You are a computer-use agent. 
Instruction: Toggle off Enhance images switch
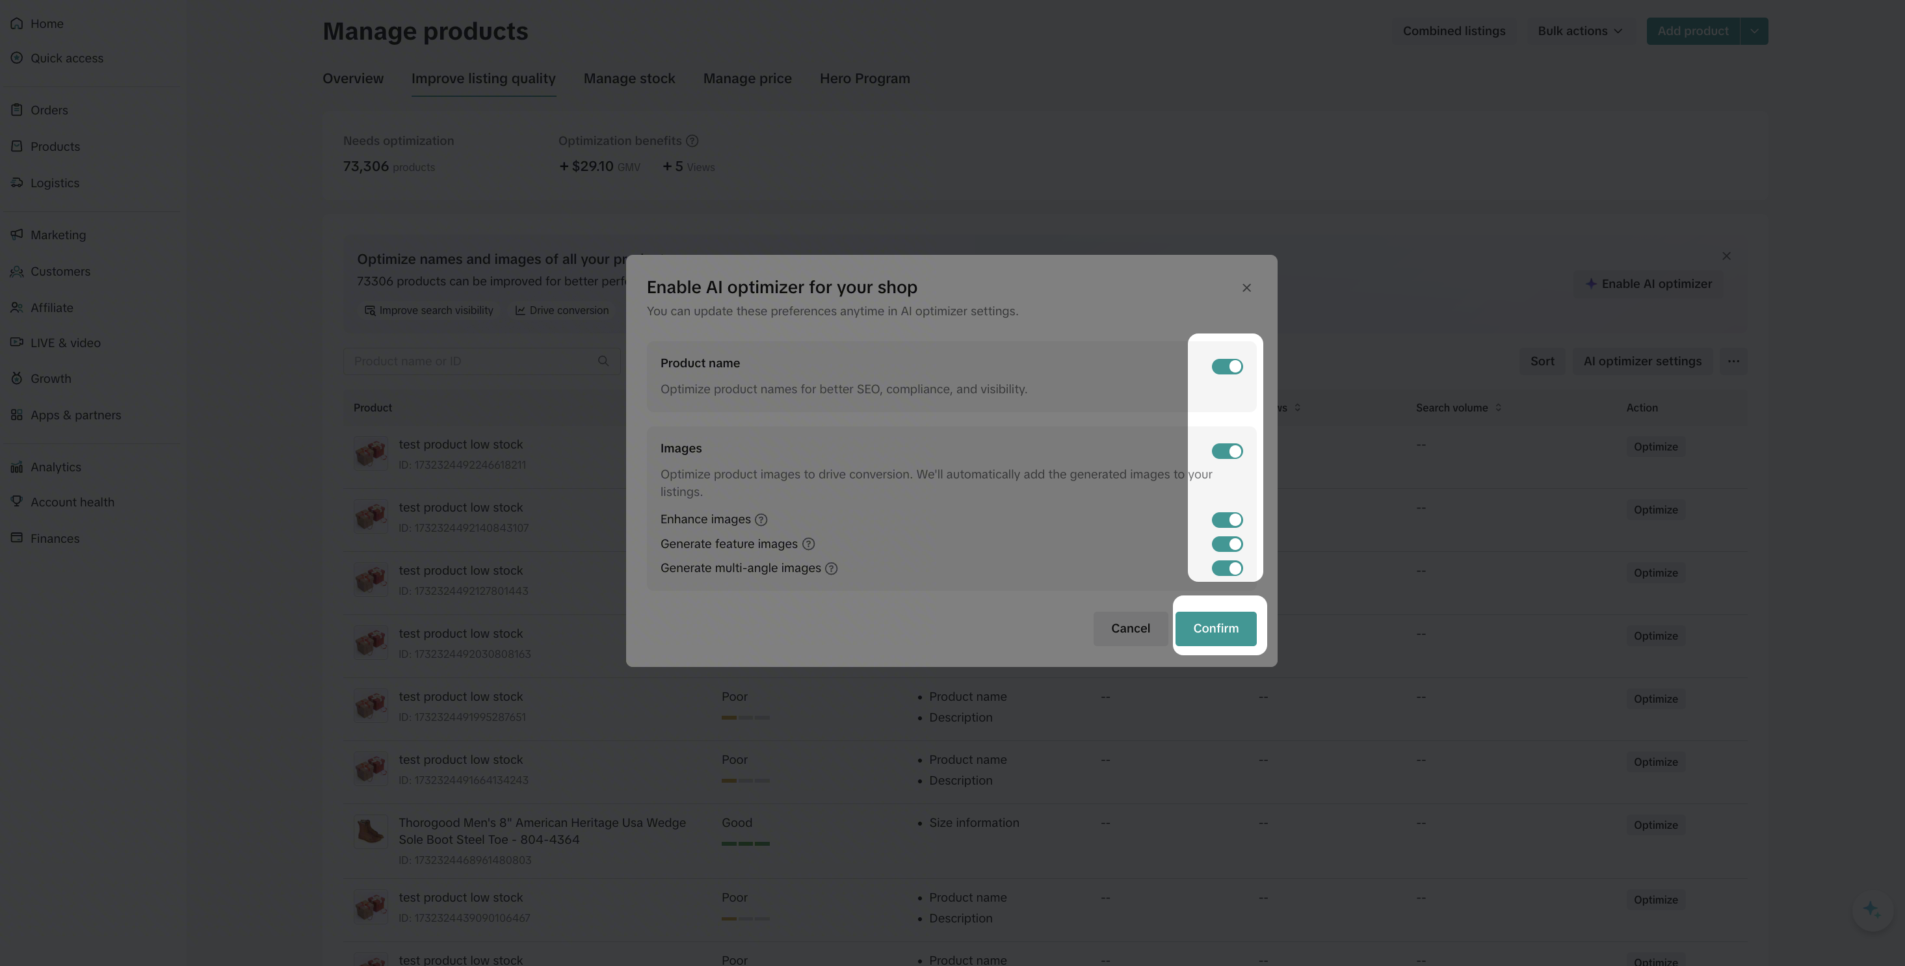click(x=1227, y=520)
